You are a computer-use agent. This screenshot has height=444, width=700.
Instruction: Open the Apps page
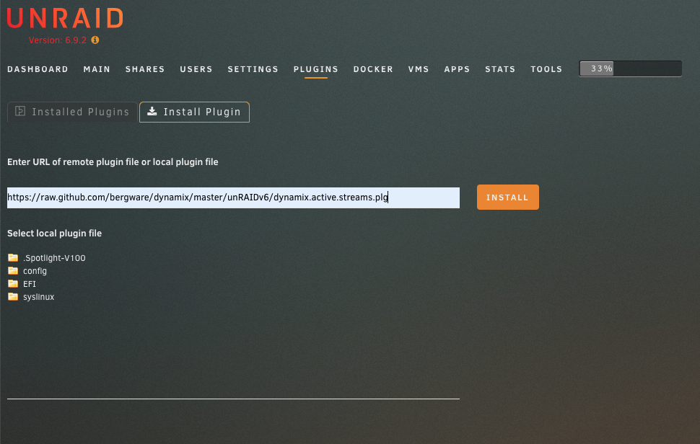[457, 69]
